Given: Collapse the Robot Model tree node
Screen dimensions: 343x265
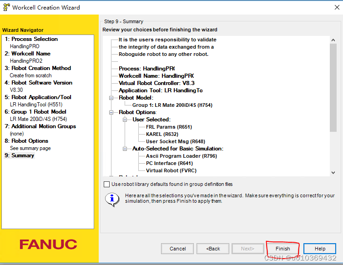Looking at the screenshot, I should pos(111,98).
